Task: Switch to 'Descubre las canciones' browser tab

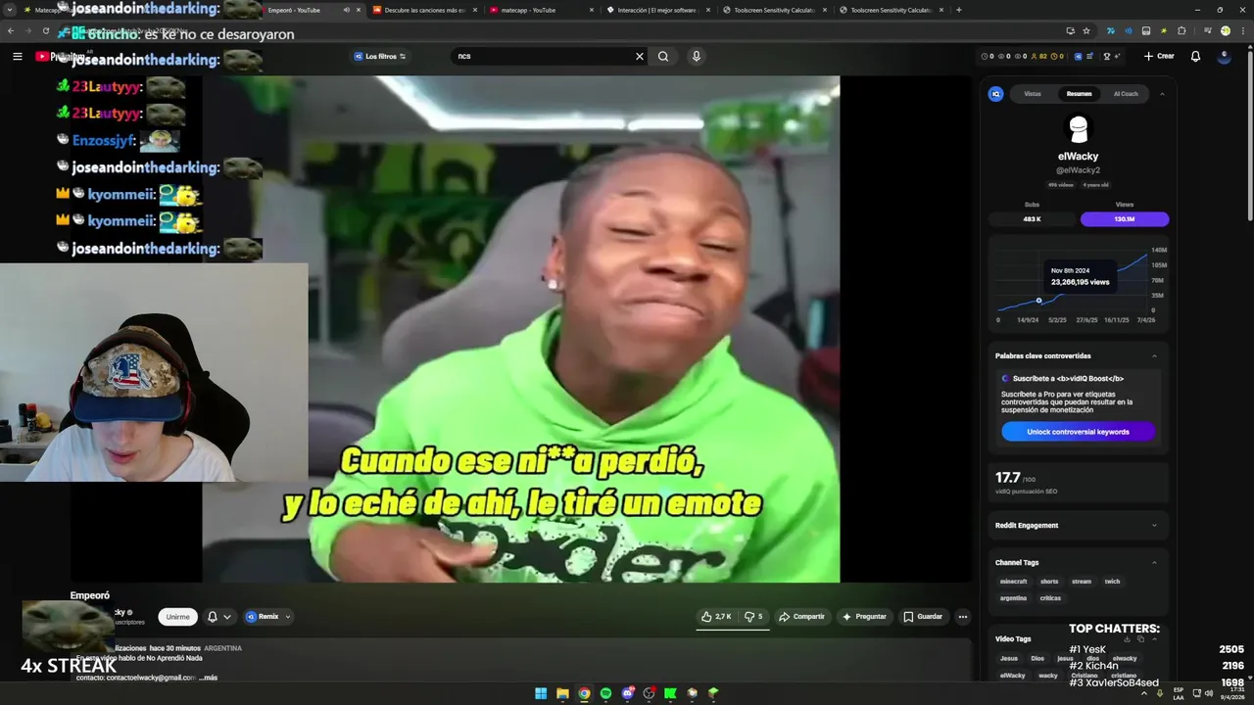Action: click(423, 10)
